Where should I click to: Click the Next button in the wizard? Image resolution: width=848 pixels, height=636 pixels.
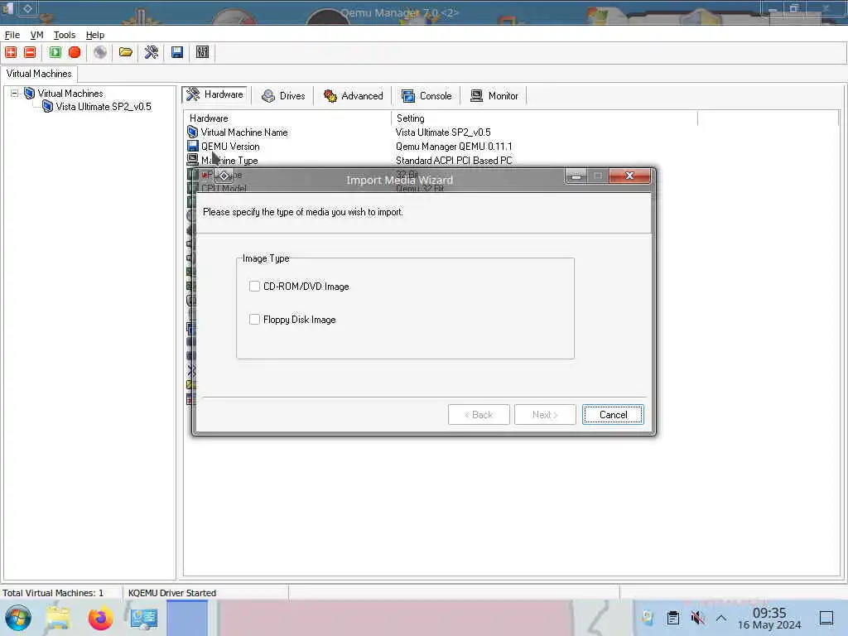click(x=545, y=415)
